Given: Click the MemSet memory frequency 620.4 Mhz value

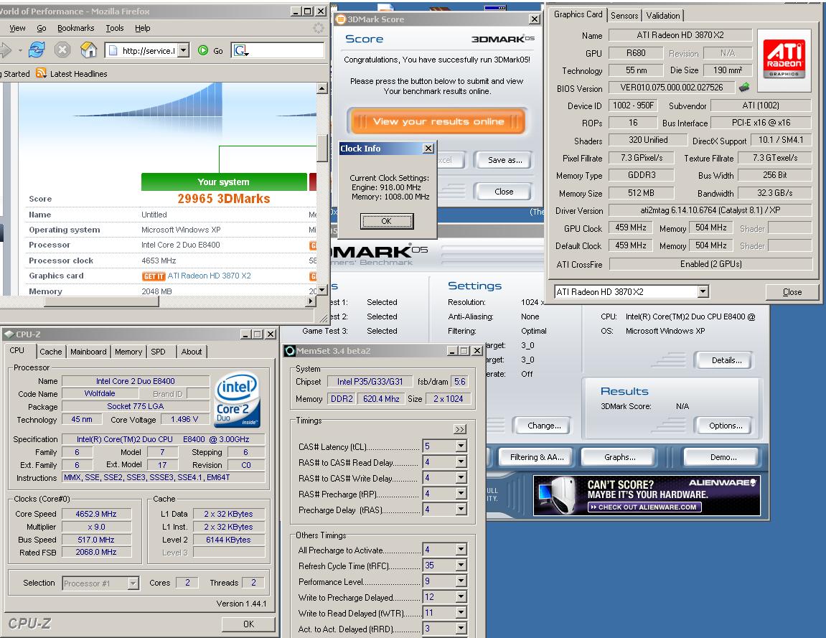Looking at the screenshot, I should tap(381, 399).
